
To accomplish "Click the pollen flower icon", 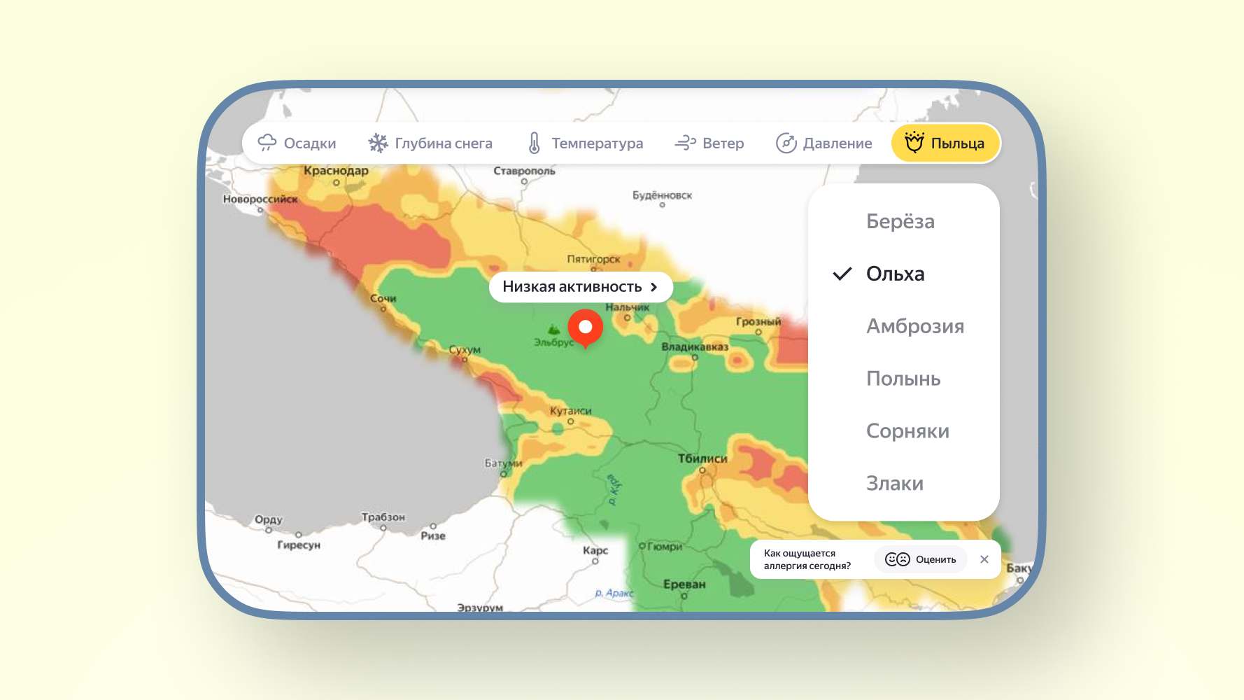I will click(914, 142).
